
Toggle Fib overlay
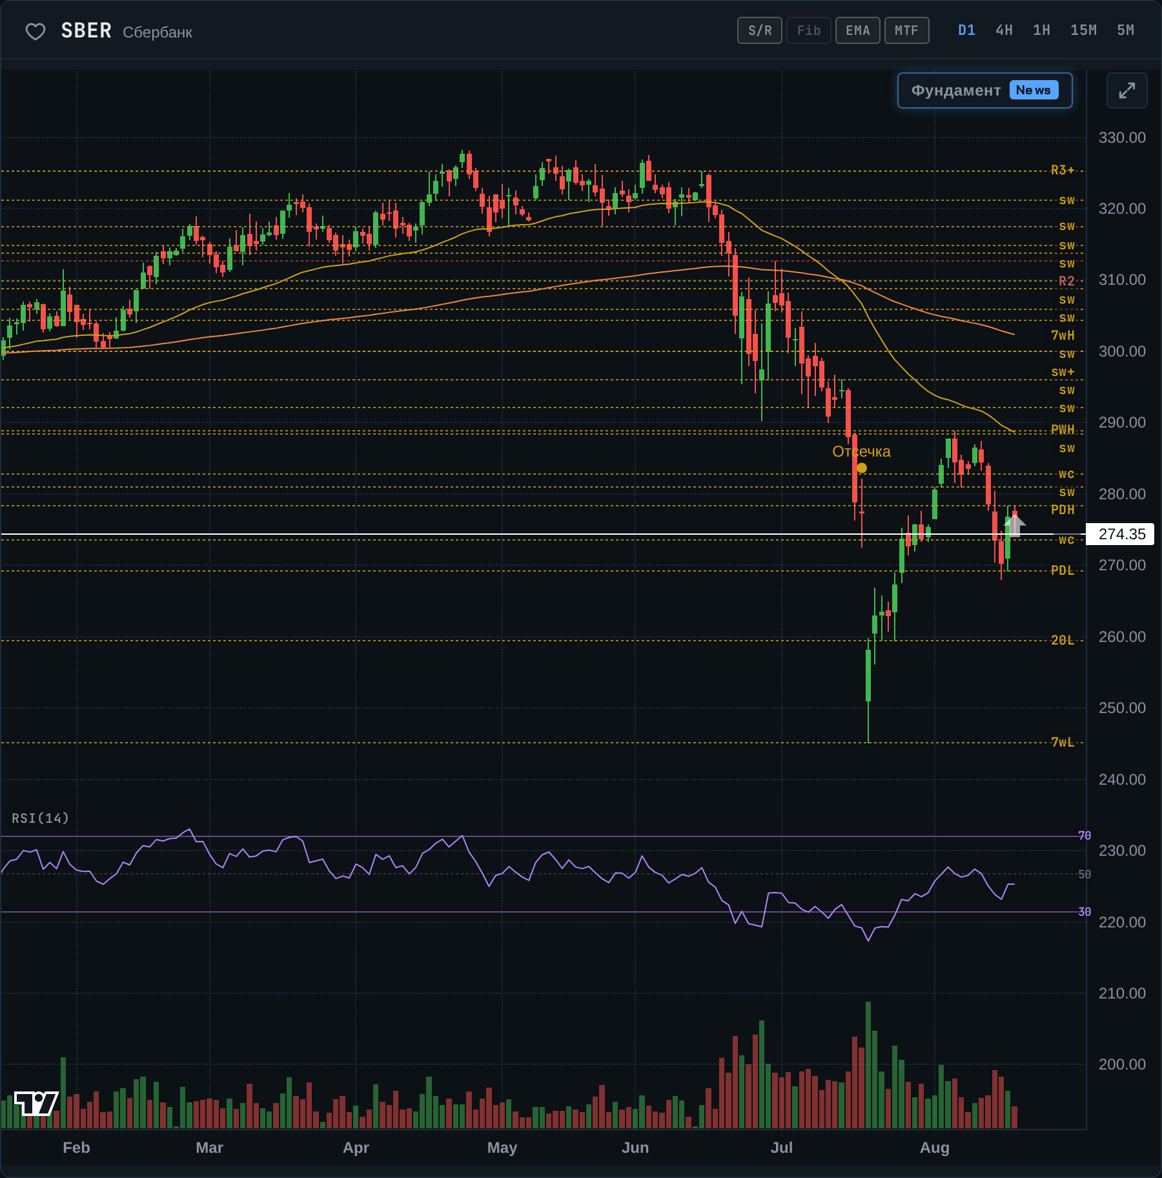point(809,30)
